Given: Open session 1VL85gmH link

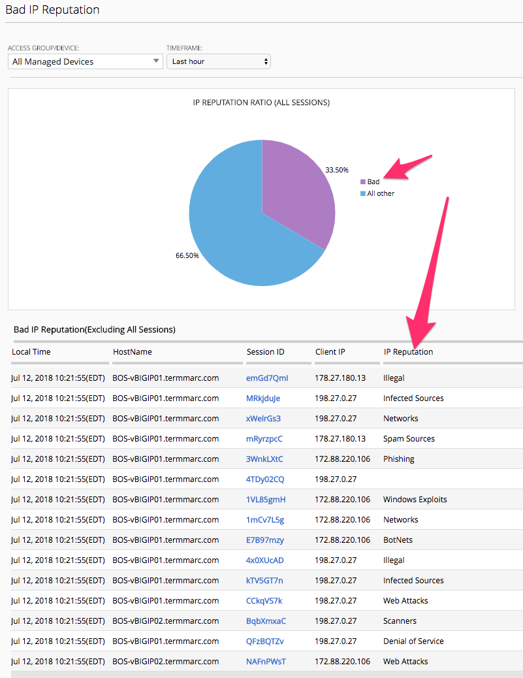Looking at the screenshot, I should pyautogui.click(x=266, y=500).
